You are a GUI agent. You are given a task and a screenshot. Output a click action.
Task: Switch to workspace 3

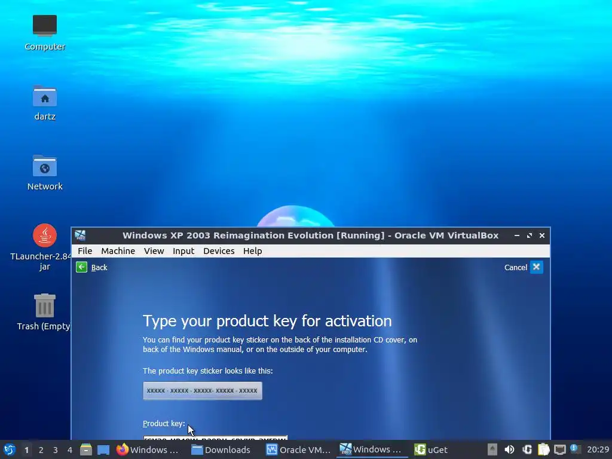click(56, 450)
